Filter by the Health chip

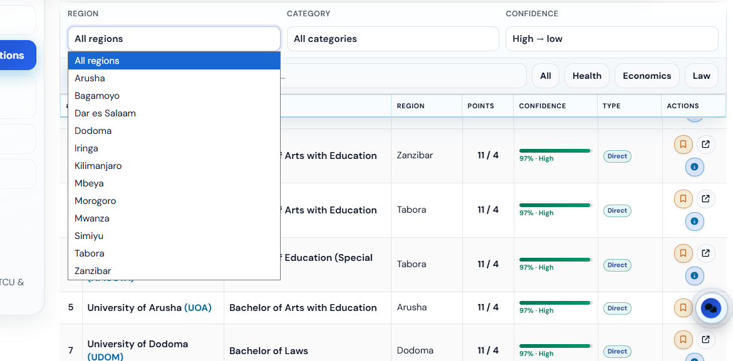click(586, 76)
